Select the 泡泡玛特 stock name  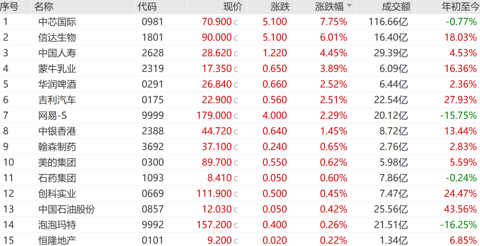57,225
